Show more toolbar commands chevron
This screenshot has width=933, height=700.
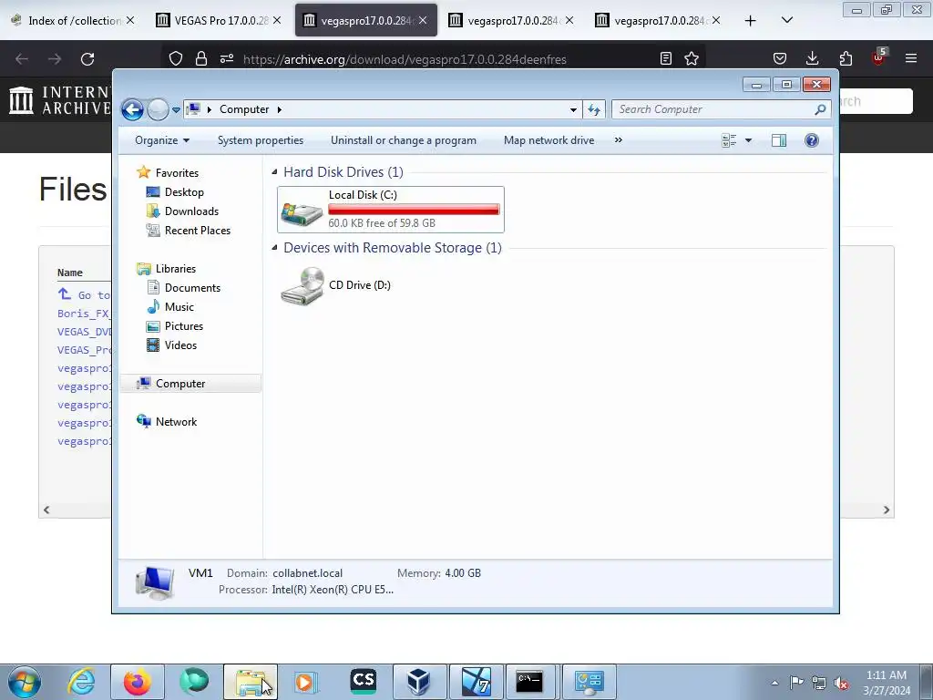619,140
